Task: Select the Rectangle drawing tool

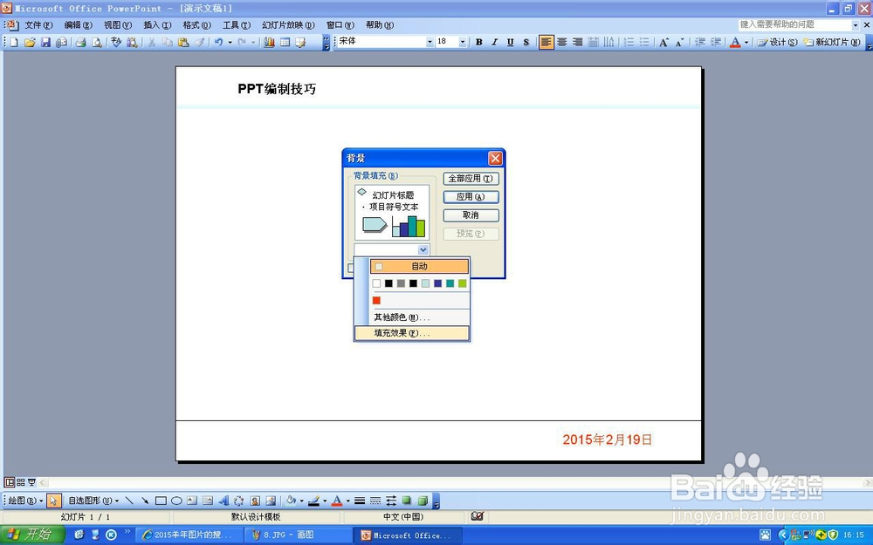Action: 161,501
